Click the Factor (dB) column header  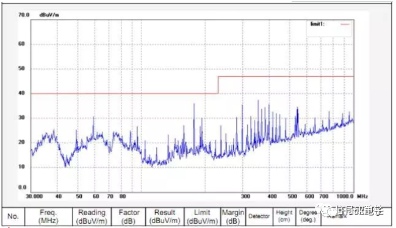(129, 216)
